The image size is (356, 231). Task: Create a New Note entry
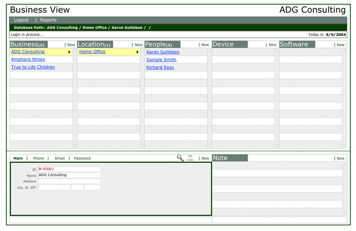340,158
